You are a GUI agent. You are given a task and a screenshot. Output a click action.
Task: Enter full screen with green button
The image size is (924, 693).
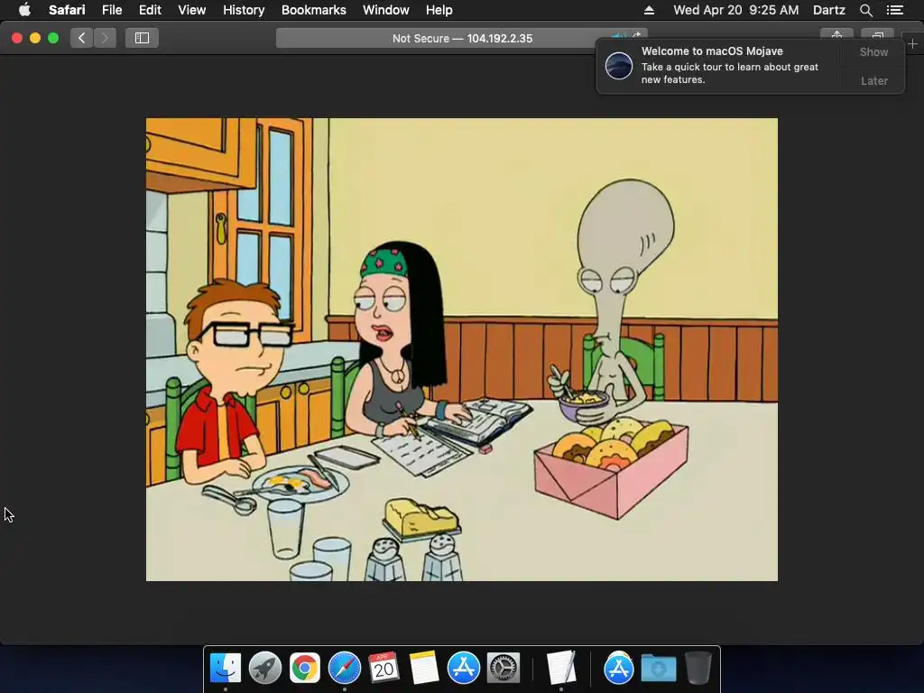pyautogui.click(x=53, y=38)
